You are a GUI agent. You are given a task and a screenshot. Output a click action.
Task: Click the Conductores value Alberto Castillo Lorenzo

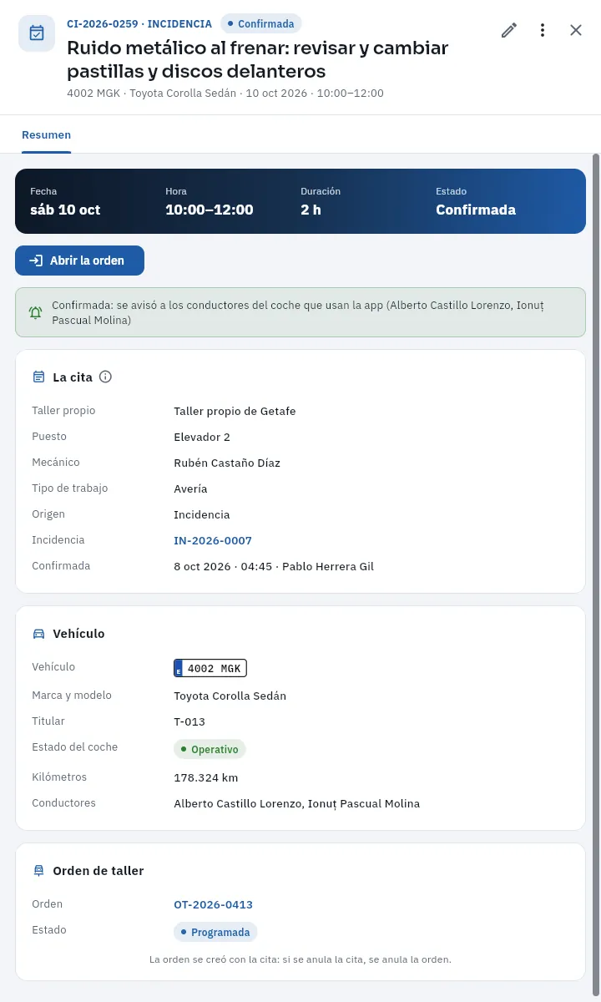click(237, 803)
